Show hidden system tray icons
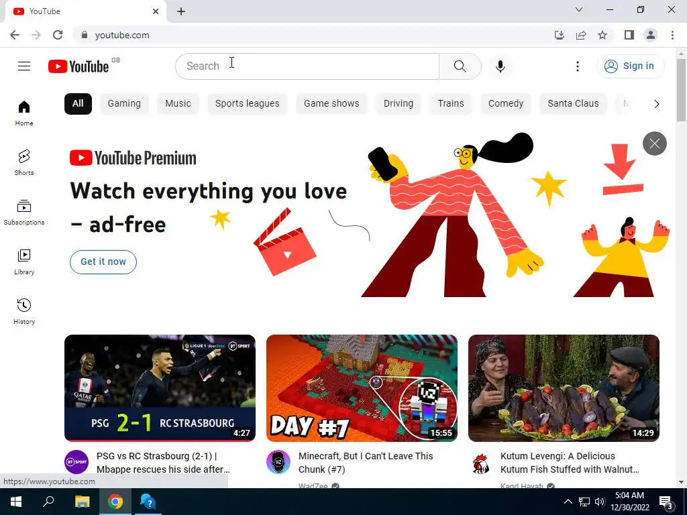Screen dimensions: 687x515 coord(568,502)
